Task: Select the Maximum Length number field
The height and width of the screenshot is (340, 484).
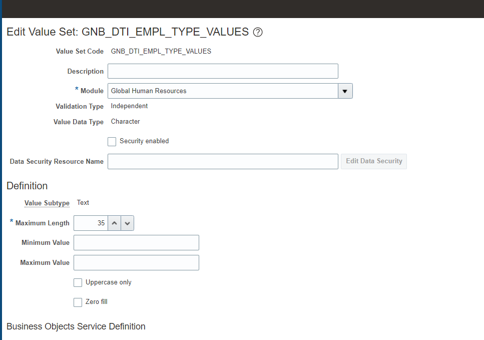Action: point(91,223)
